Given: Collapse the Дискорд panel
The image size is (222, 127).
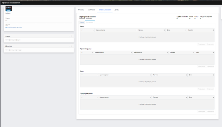Looking at the screenshot, I should [x=69, y=46].
